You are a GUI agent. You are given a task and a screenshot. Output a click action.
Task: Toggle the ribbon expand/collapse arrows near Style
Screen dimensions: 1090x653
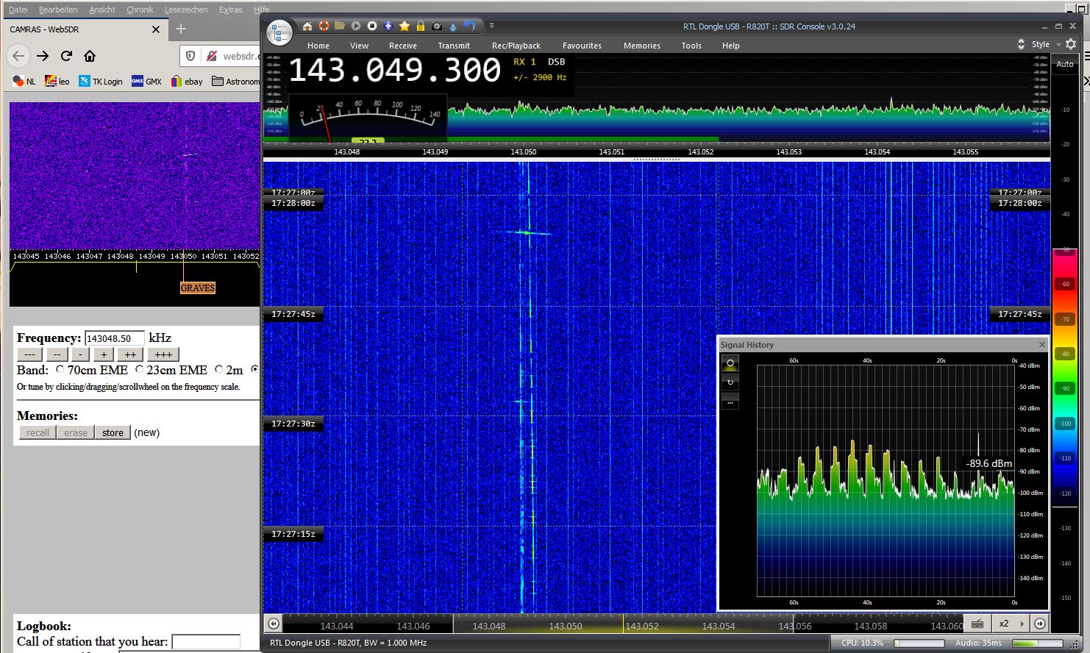[x=1021, y=44]
